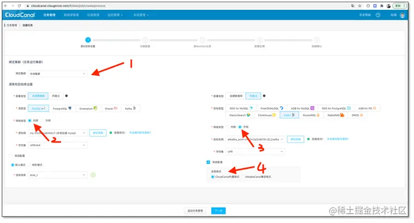The image size is (414, 223).
Task: Choose ElasticSearch target type
Action: [x=240, y=115]
